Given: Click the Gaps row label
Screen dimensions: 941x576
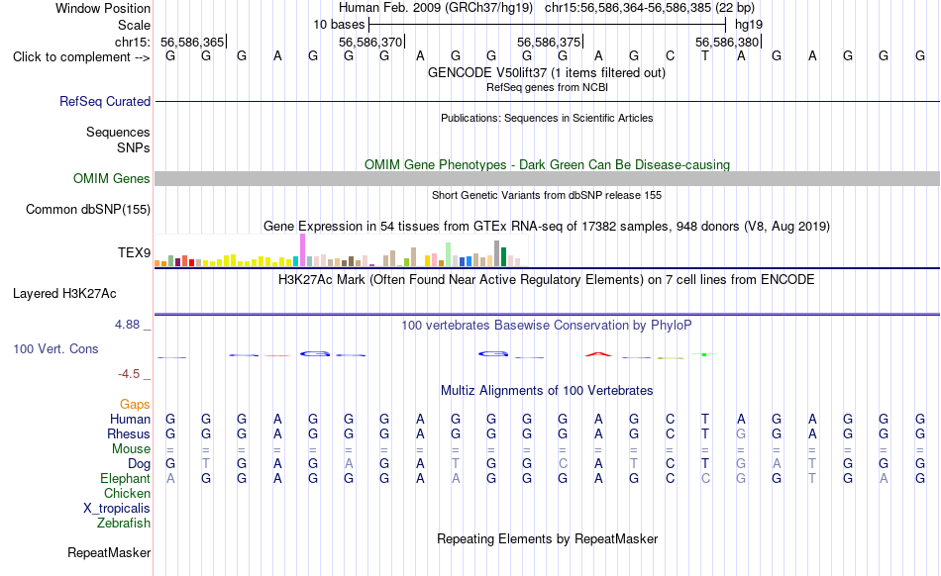Looking at the screenshot, I should pos(135,405).
